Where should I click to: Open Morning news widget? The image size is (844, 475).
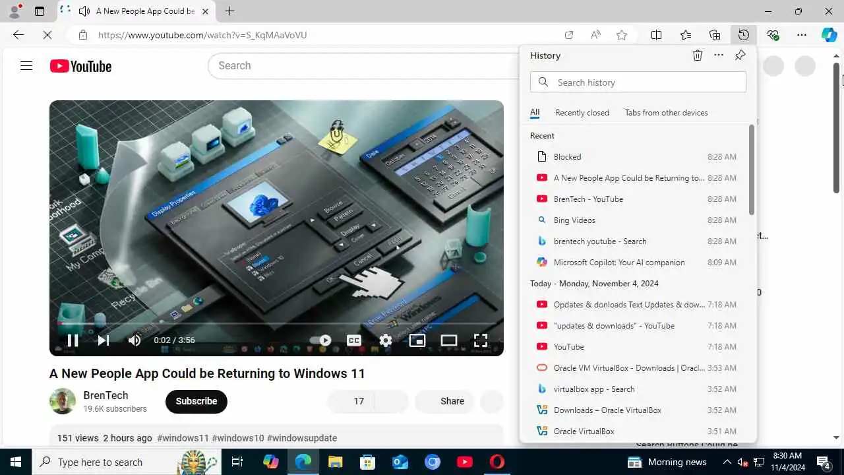point(667,462)
